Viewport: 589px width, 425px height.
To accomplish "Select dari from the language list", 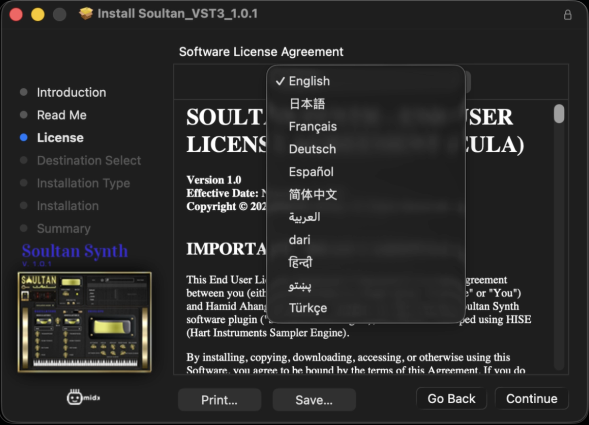I will coord(366,240).
